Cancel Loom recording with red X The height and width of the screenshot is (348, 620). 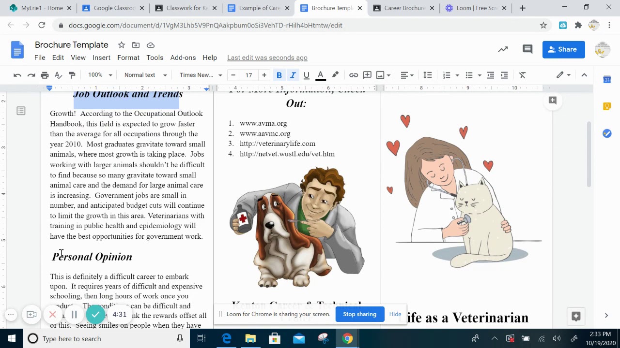(x=53, y=315)
